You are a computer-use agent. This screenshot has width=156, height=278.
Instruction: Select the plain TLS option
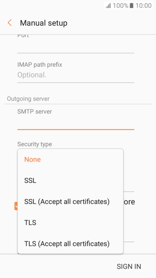[70, 223]
